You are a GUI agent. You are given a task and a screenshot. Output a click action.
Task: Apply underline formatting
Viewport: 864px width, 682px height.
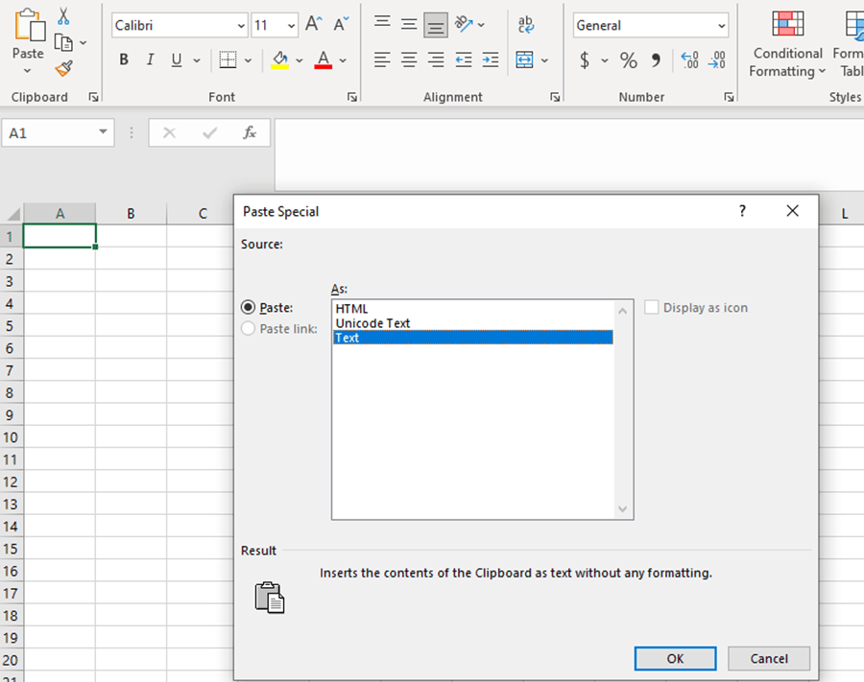click(x=177, y=59)
